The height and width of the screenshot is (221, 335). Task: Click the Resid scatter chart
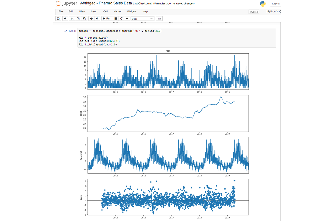(168, 197)
